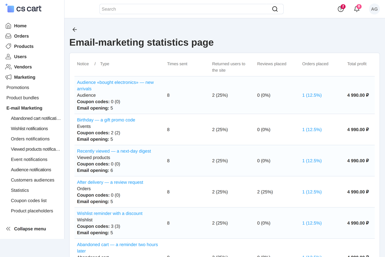
Task: Open Recently viewed — a next-day digest link
Action: pyautogui.click(x=114, y=151)
